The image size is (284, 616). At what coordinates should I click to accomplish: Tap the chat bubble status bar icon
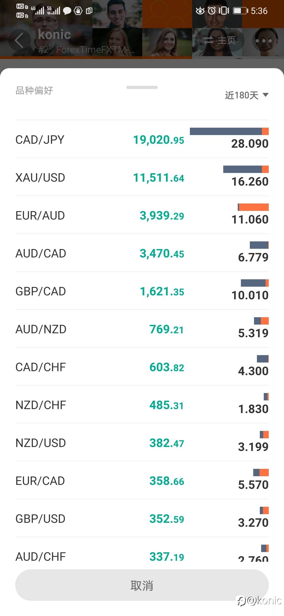point(67,11)
